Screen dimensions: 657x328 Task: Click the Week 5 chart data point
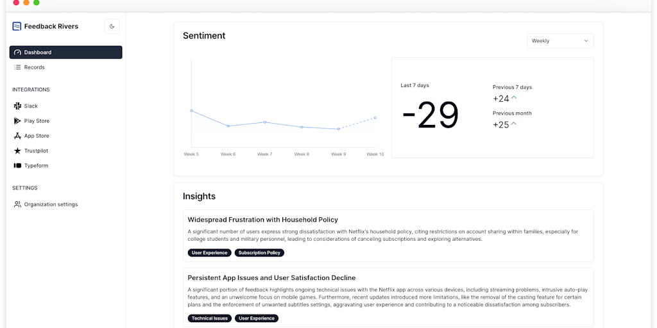click(x=191, y=111)
